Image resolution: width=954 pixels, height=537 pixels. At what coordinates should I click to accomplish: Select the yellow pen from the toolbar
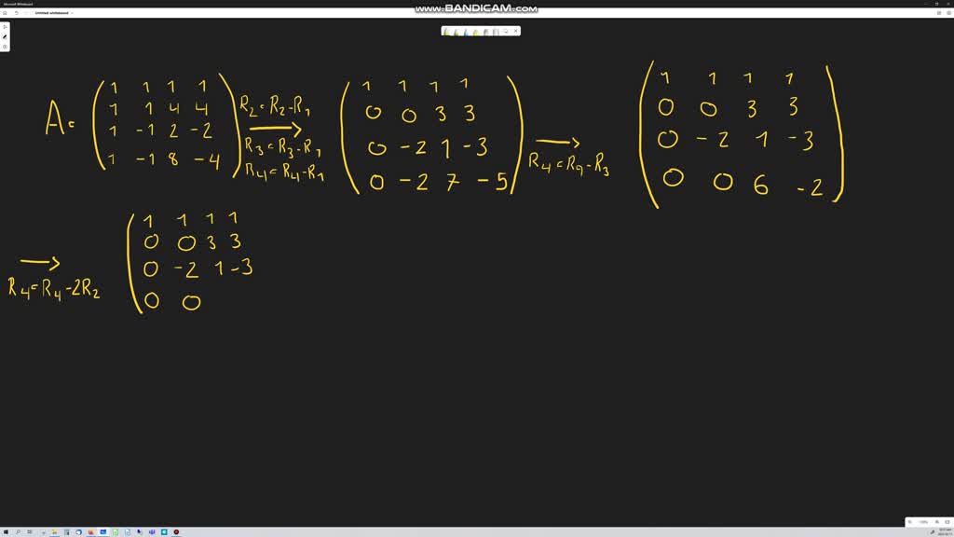click(x=445, y=32)
